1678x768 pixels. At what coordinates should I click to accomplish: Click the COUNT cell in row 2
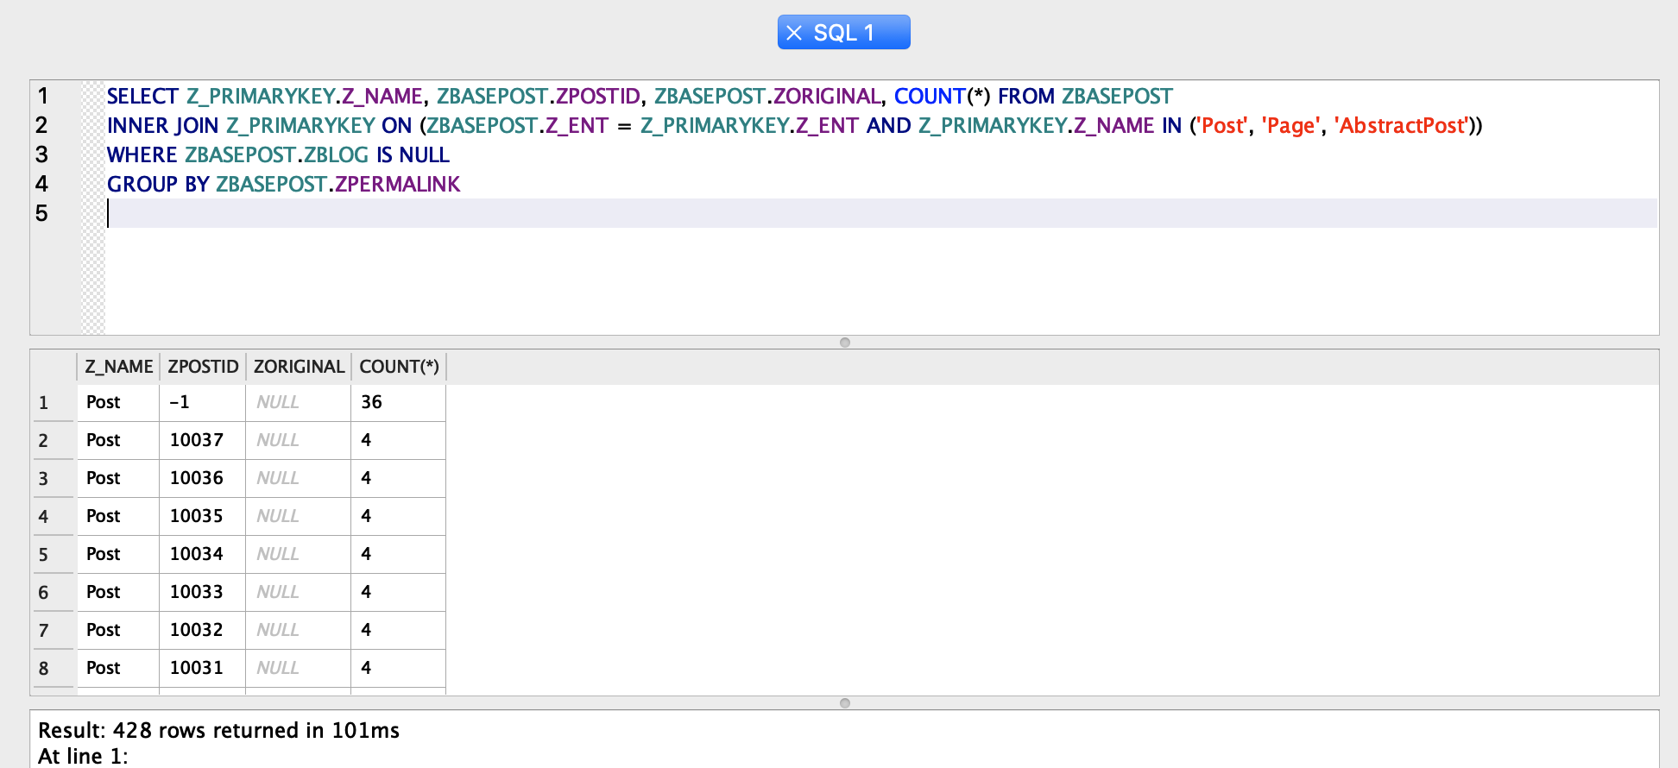(x=398, y=440)
